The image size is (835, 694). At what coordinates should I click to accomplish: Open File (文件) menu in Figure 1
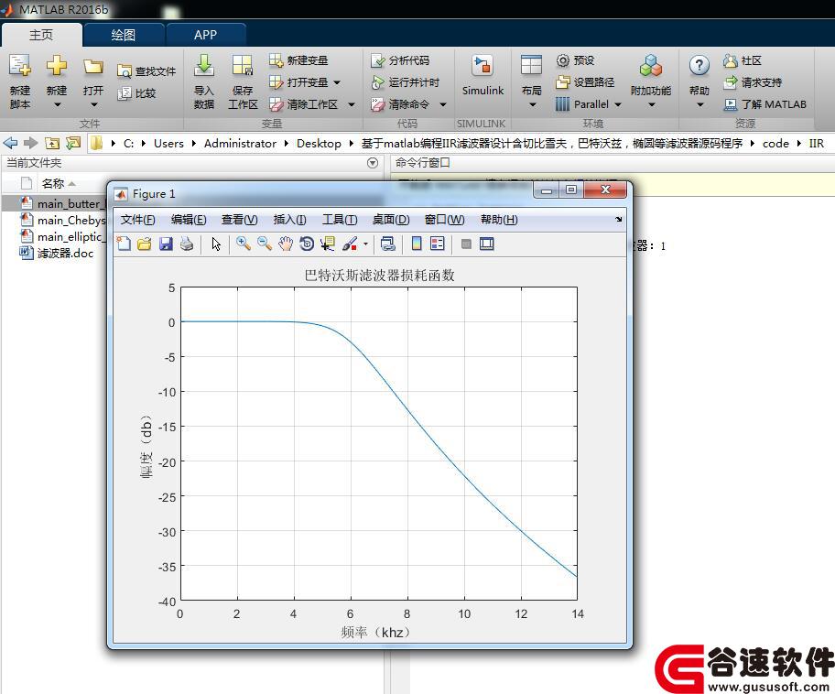point(138,220)
